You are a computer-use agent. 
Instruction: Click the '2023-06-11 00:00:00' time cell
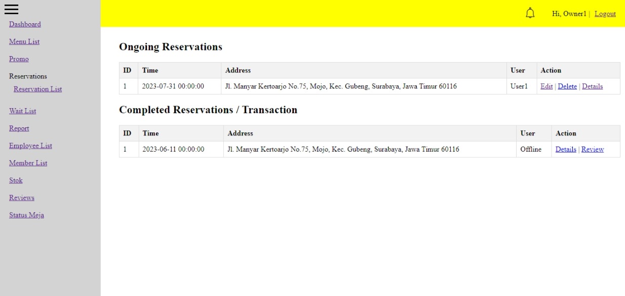click(x=181, y=150)
